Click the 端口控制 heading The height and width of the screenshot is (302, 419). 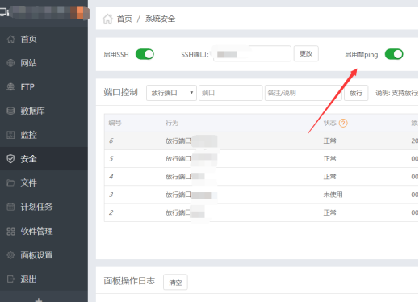click(x=121, y=92)
